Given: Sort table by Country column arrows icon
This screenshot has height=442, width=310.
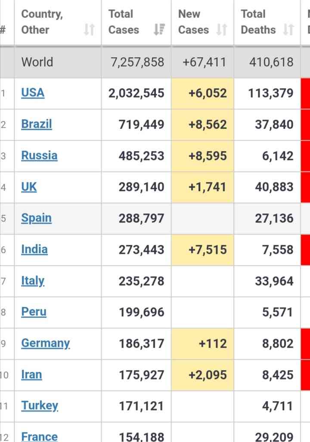Looking at the screenshot, I should (x=89, y=29).
